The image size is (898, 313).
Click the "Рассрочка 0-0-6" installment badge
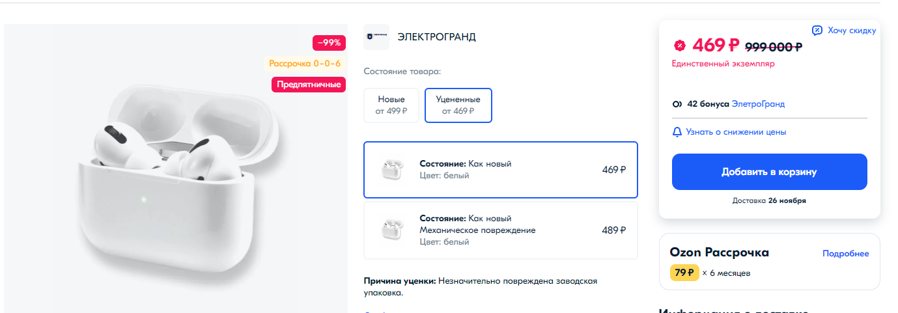tap(305, 64)
